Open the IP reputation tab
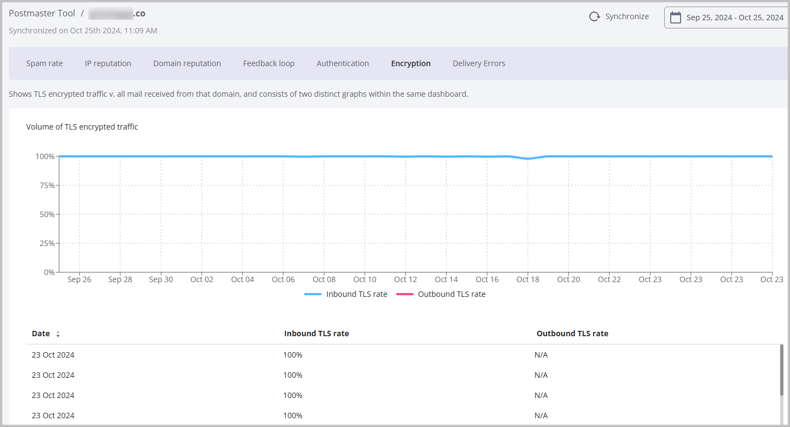 click(108, 63)
